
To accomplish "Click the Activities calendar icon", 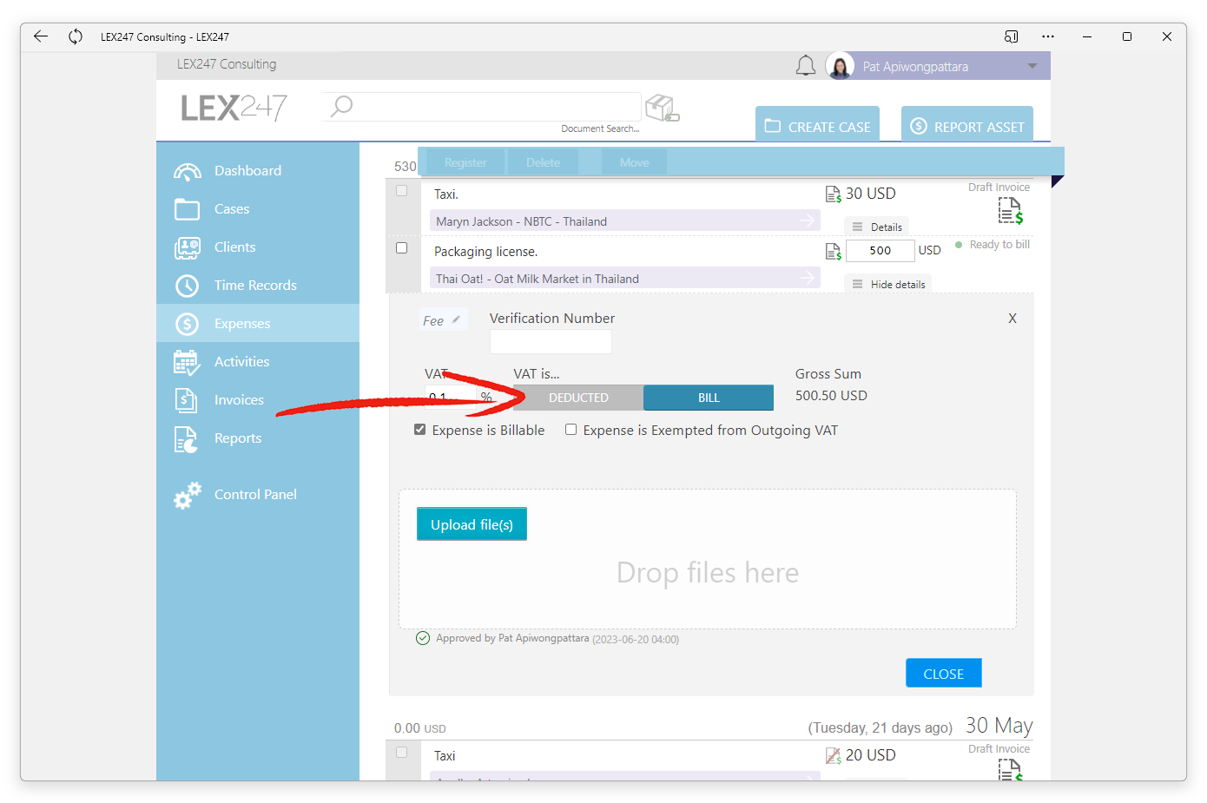I will point(187,362).
